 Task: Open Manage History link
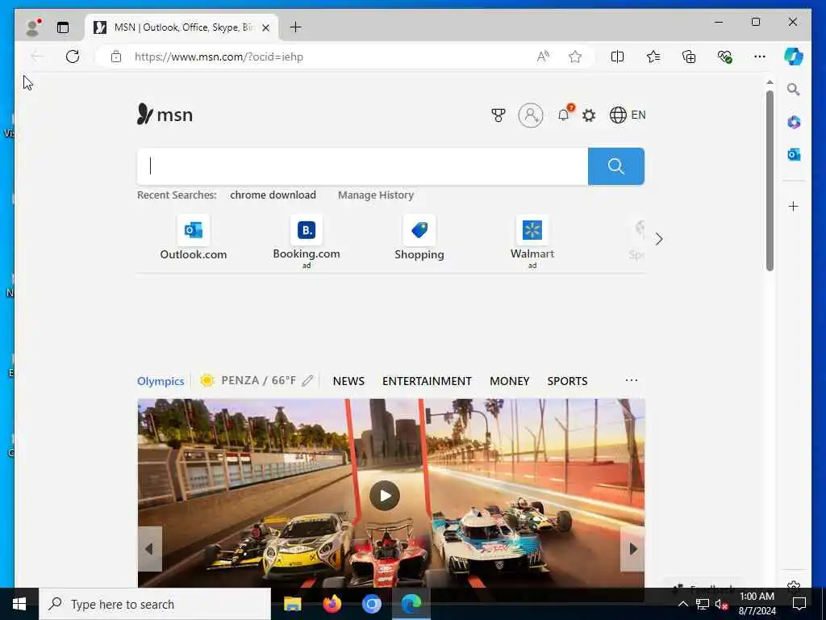pos(376,195)
